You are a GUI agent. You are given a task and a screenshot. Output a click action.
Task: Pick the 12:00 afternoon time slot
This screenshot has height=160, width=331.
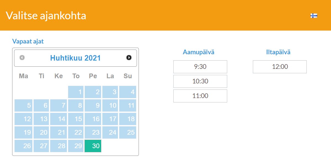click(x=280, y=67)
